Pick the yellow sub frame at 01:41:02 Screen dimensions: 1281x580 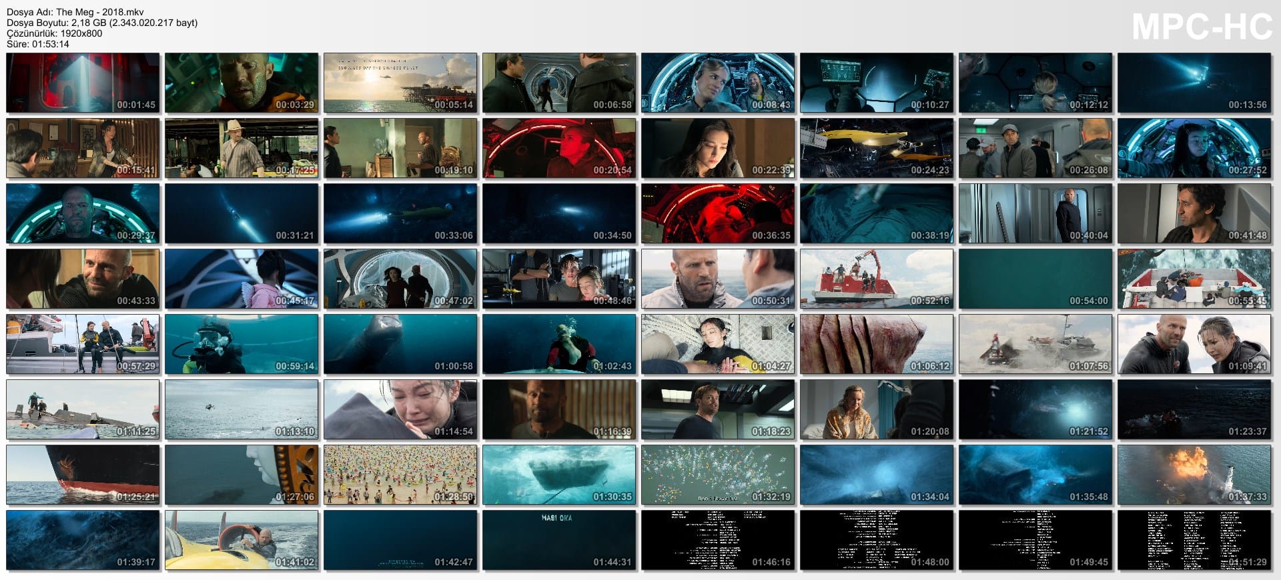(x=242, y=540)
